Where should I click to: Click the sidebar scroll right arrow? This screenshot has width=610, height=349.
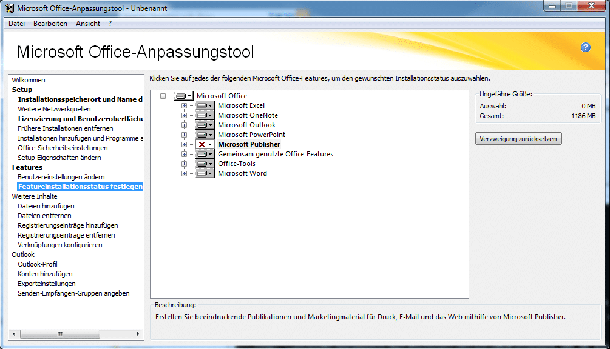[x=138, y=334]
